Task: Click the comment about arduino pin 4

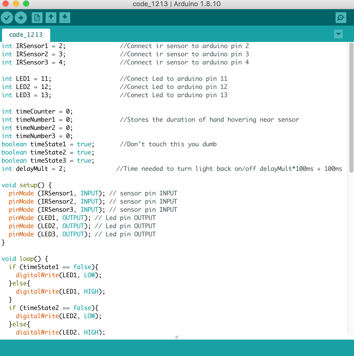Action: pyautogui.click(x=184, y=62)
